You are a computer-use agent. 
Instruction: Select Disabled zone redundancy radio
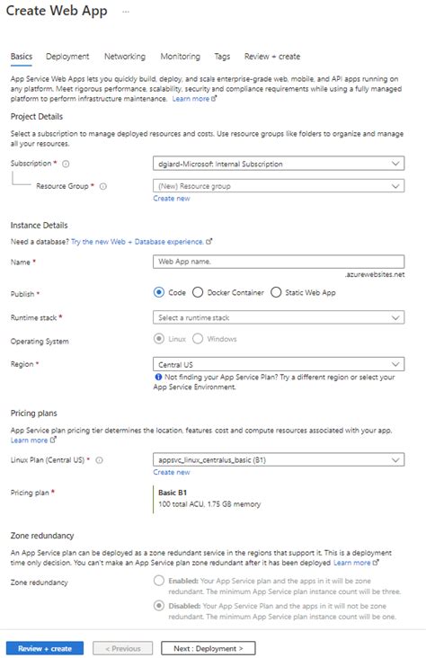coord(159,606)
